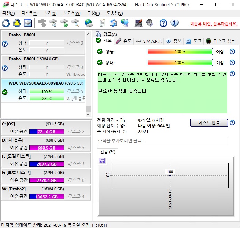Viewport: 240px width, 228px height.
Task: Click help icon next to 상태 bar
Action: click(x=232, y=63)
